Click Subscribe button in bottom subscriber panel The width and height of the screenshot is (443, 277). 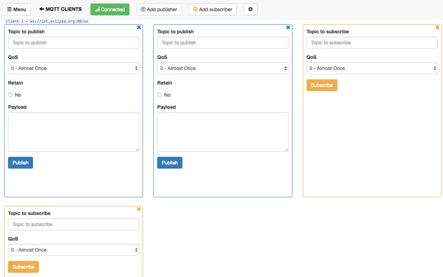(x=23, y=267)
